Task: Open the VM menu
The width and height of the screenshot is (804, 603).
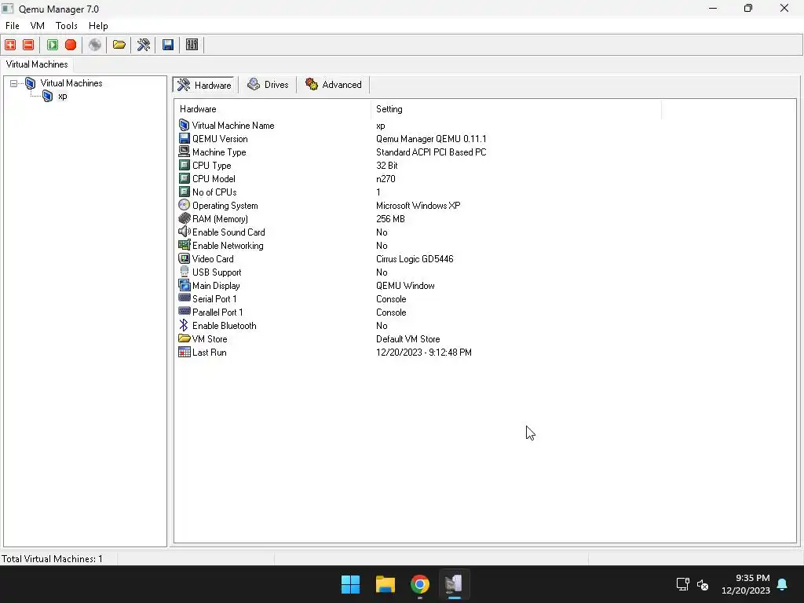Action: coord(38,26)
